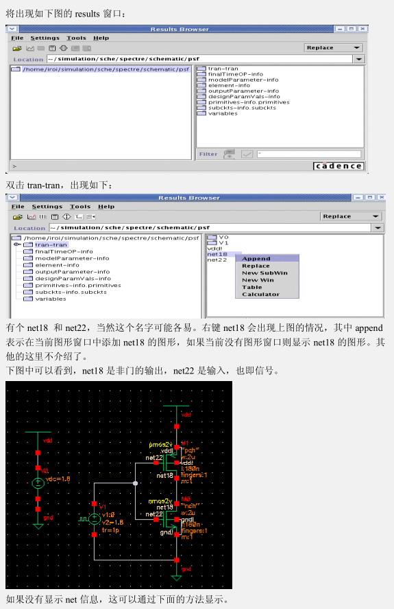The height and width of the screenshot is (609, 394).
Task: Click last grayed toolbar icon in upper Results Browser
Action: pos(87,48)
